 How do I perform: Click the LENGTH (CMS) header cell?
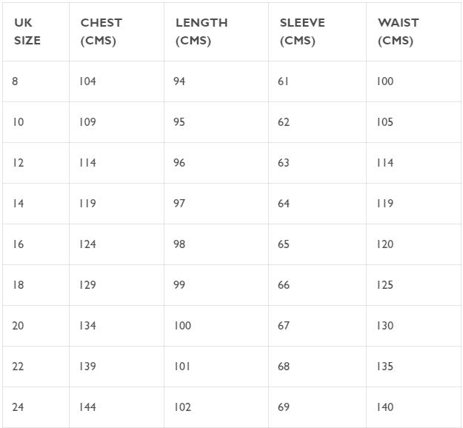click(201, 32)
